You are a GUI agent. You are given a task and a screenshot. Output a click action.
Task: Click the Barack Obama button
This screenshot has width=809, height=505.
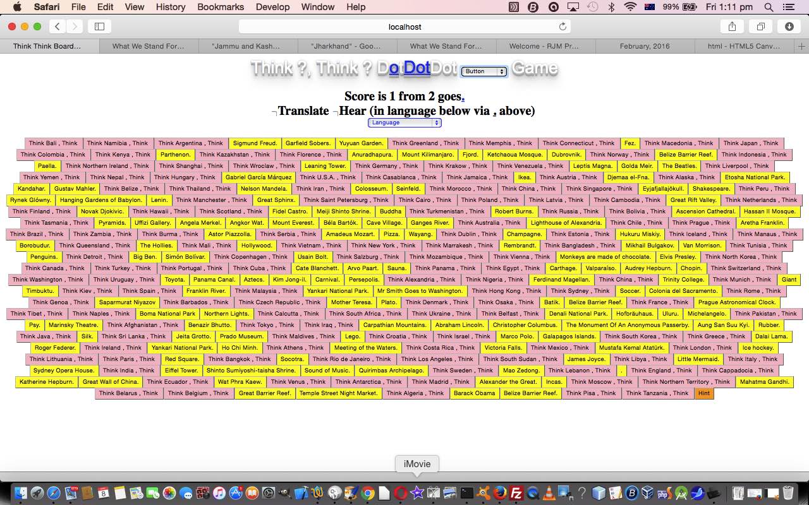point(475,393)
